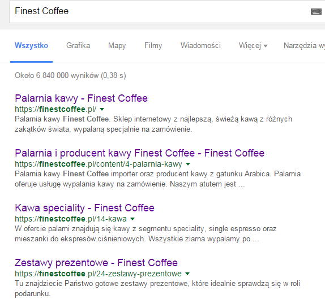This screenshot has width=325, height=308.
Task: Open the Narzędzia search tools option
Action: click(304, 46)
